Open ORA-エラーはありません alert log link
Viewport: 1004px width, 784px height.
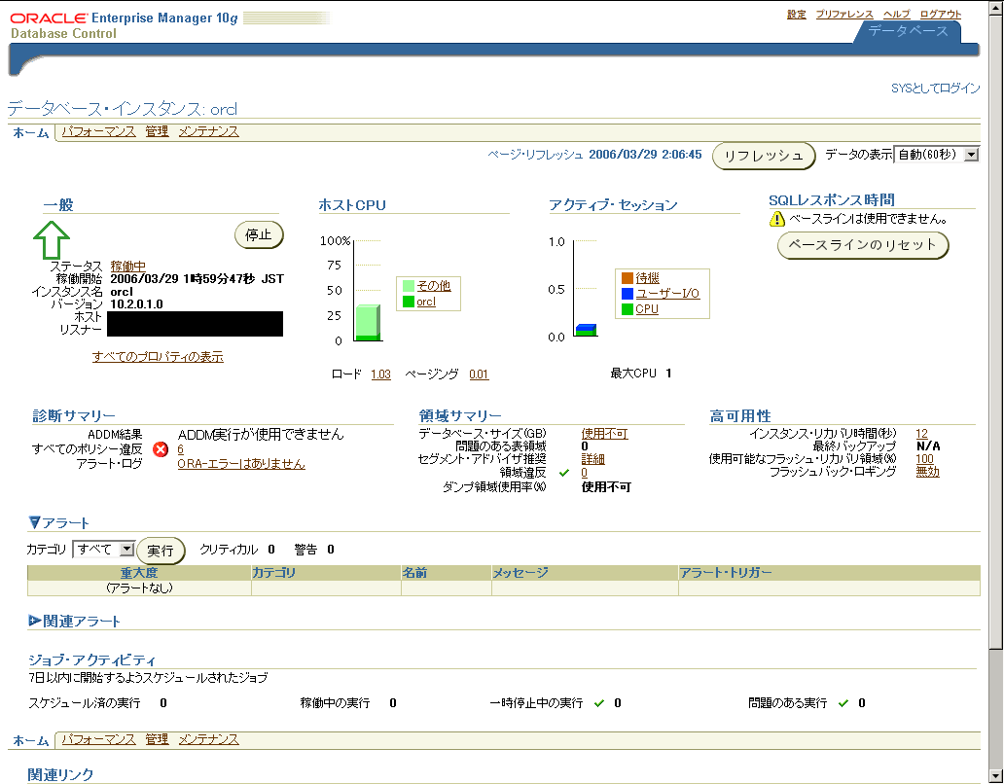pos(241,463)
